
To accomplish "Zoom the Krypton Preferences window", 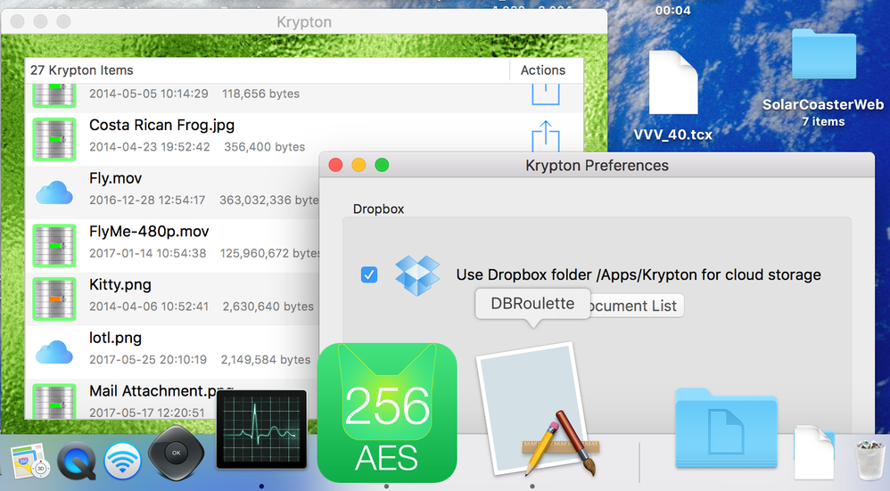I will (x=382, y=165).
